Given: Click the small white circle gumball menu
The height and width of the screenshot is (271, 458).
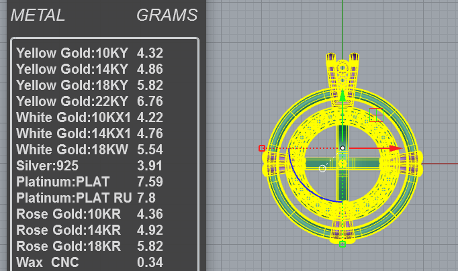Looking at the screenshot, I should (322, 168).
